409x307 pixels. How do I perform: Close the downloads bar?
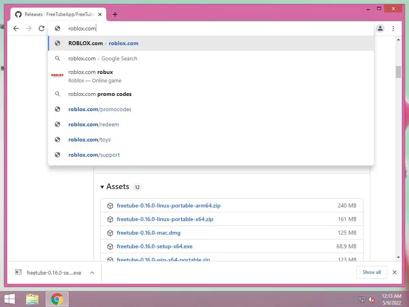394,272
